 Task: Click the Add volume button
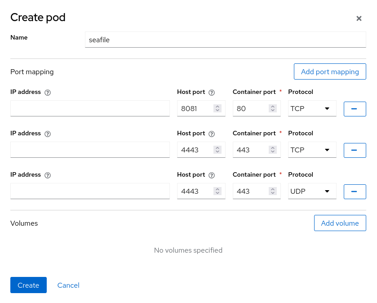click(x=340, y=223)
